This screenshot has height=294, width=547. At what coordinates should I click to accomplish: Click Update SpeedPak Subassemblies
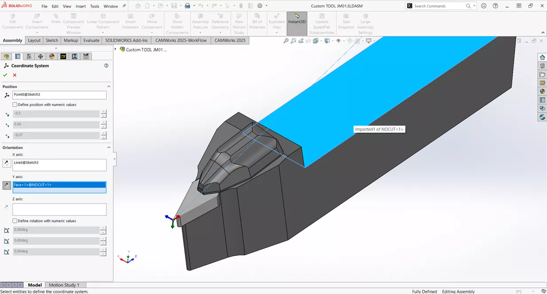[322, 21]
